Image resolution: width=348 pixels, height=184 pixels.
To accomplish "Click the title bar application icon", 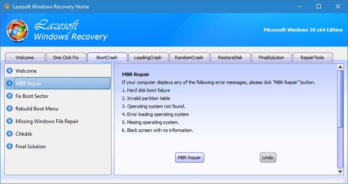I will (7, 6).
